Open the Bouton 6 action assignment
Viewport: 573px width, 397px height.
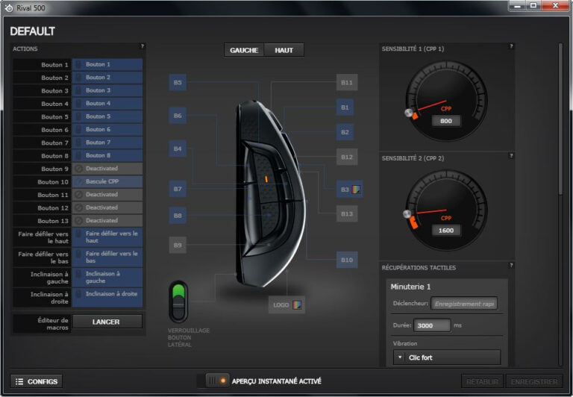tap(107, 129)
